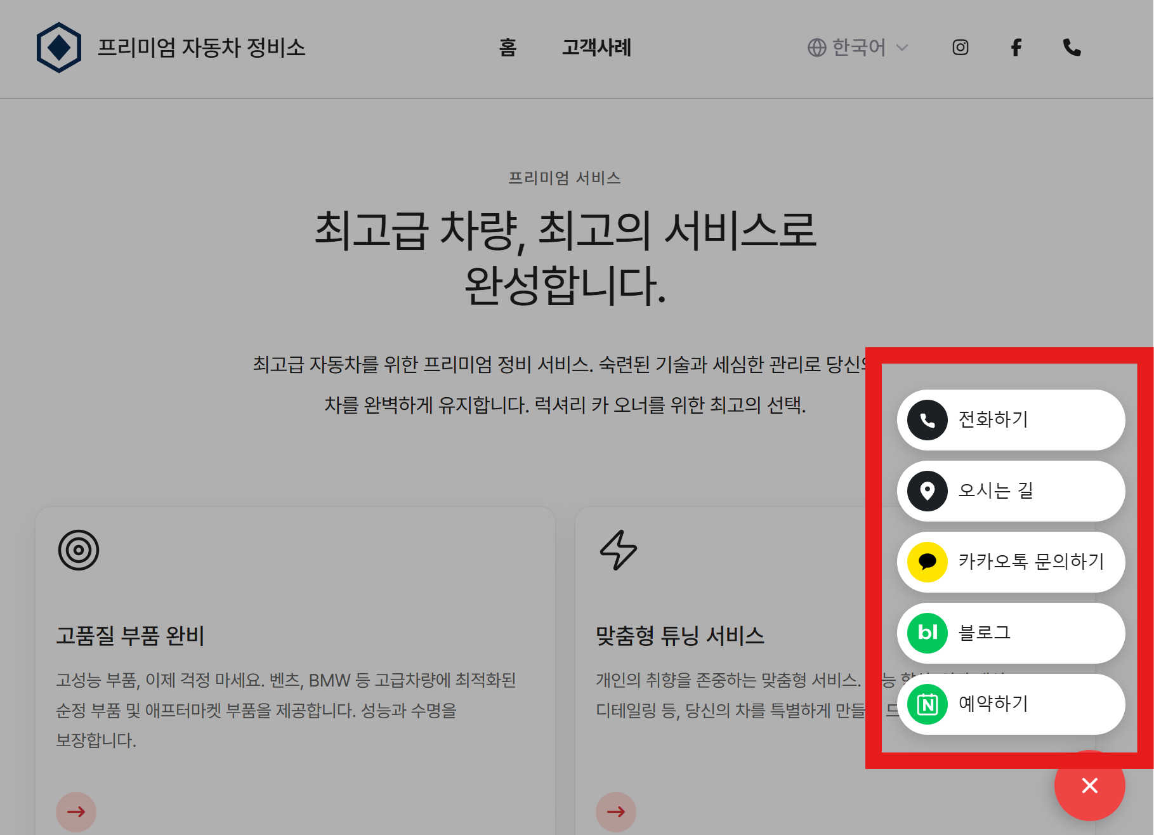Click the phone icon in the header

point(1072,48)
